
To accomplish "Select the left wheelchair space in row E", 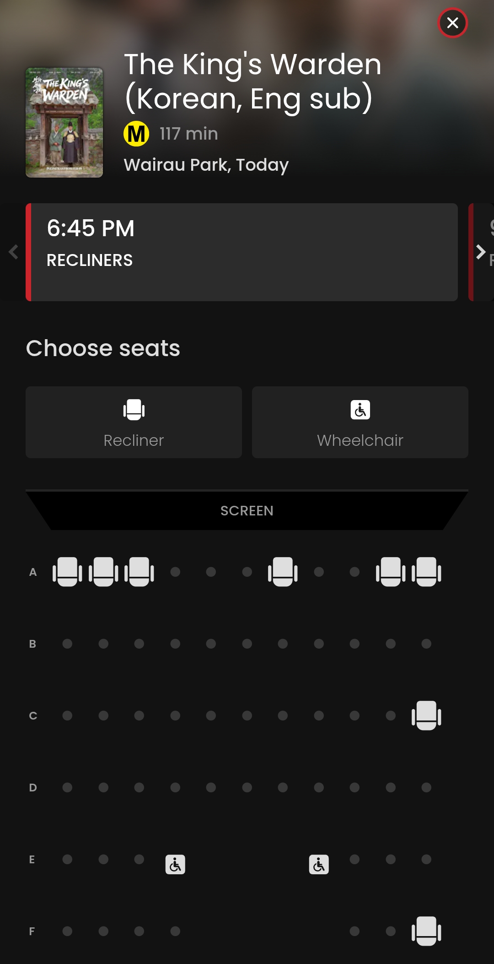I will (175, 865).
